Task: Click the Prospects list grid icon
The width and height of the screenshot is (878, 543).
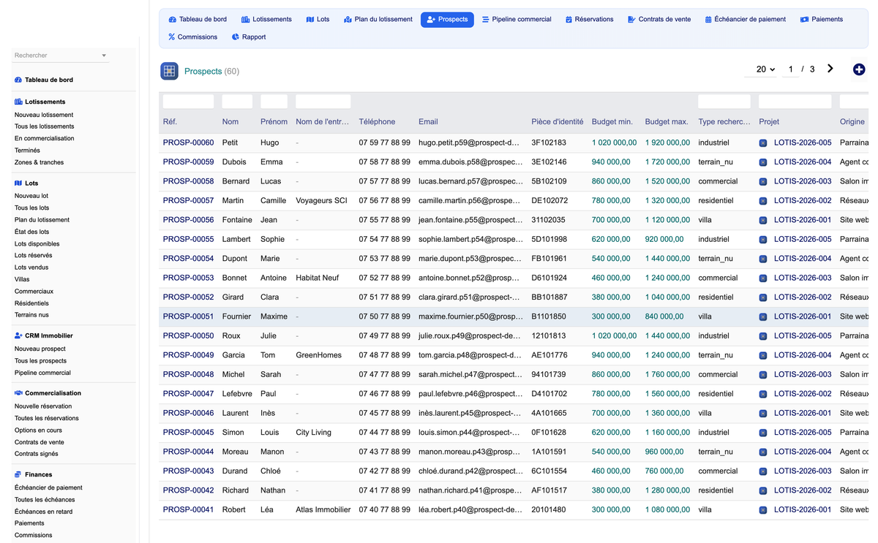Action: pyautogui.click(x=169, y=71)
